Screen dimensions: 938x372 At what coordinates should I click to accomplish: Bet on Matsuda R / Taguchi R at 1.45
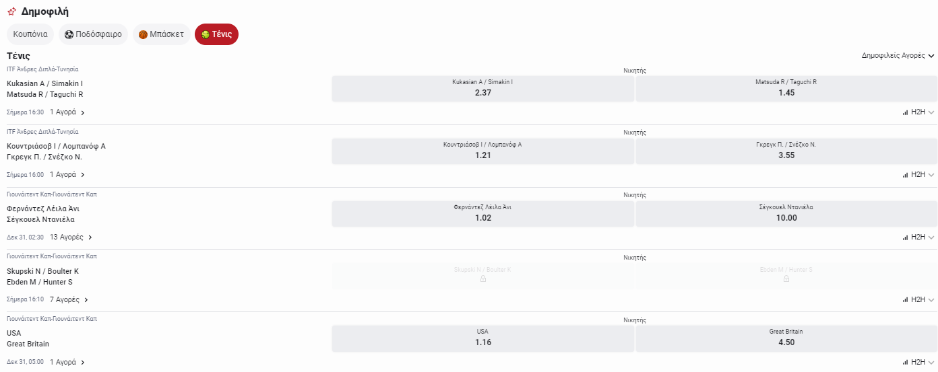click(786, 88)
